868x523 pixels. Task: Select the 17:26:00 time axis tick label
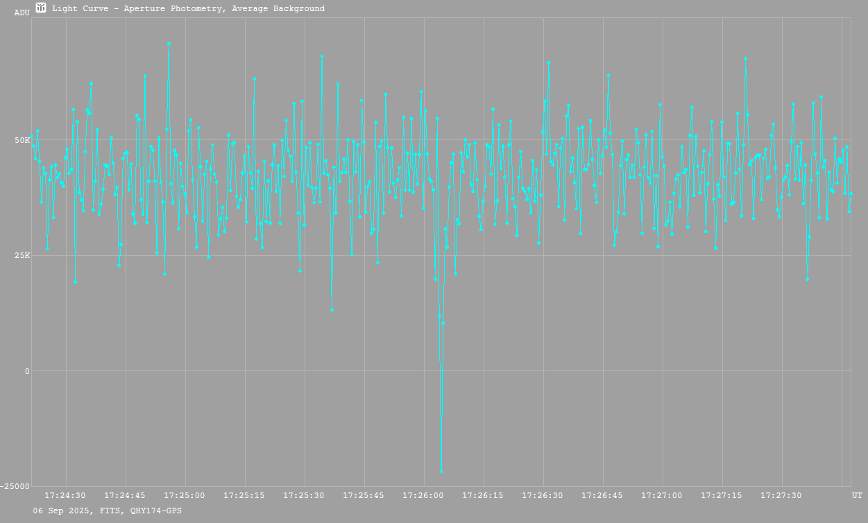click(x=423, y=495)
